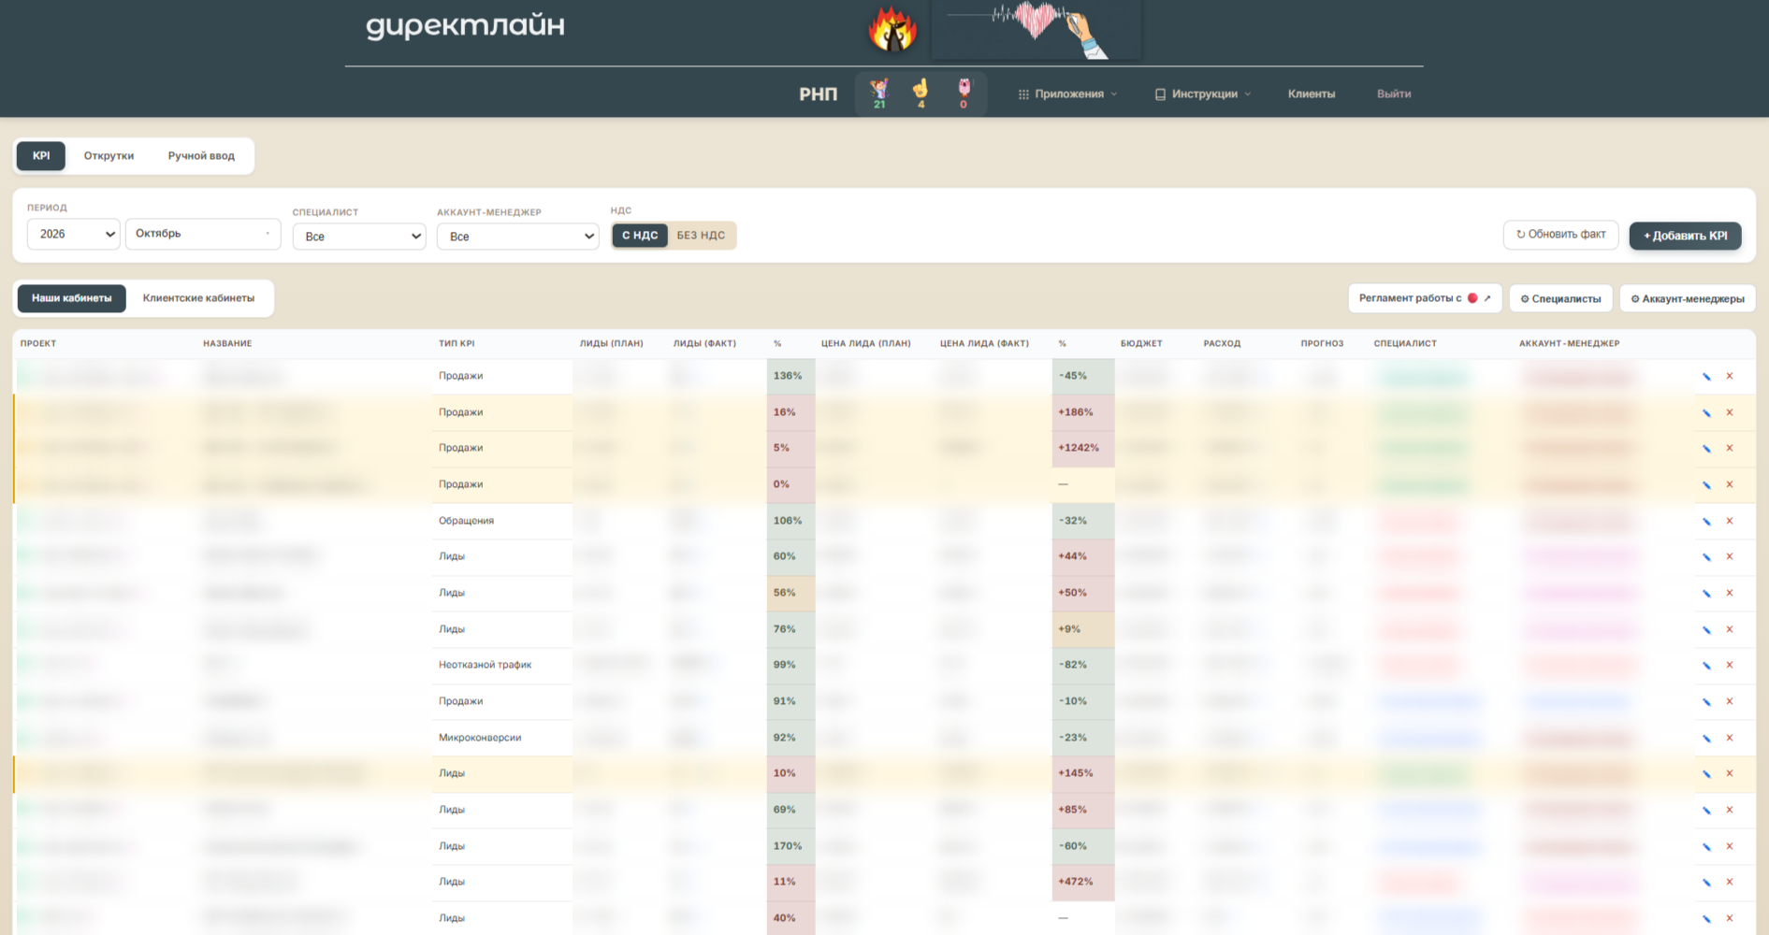1769x935 pixels.
Task: Open the Октябрь month field
Action: pyautogui.click(x=203, y=234)
